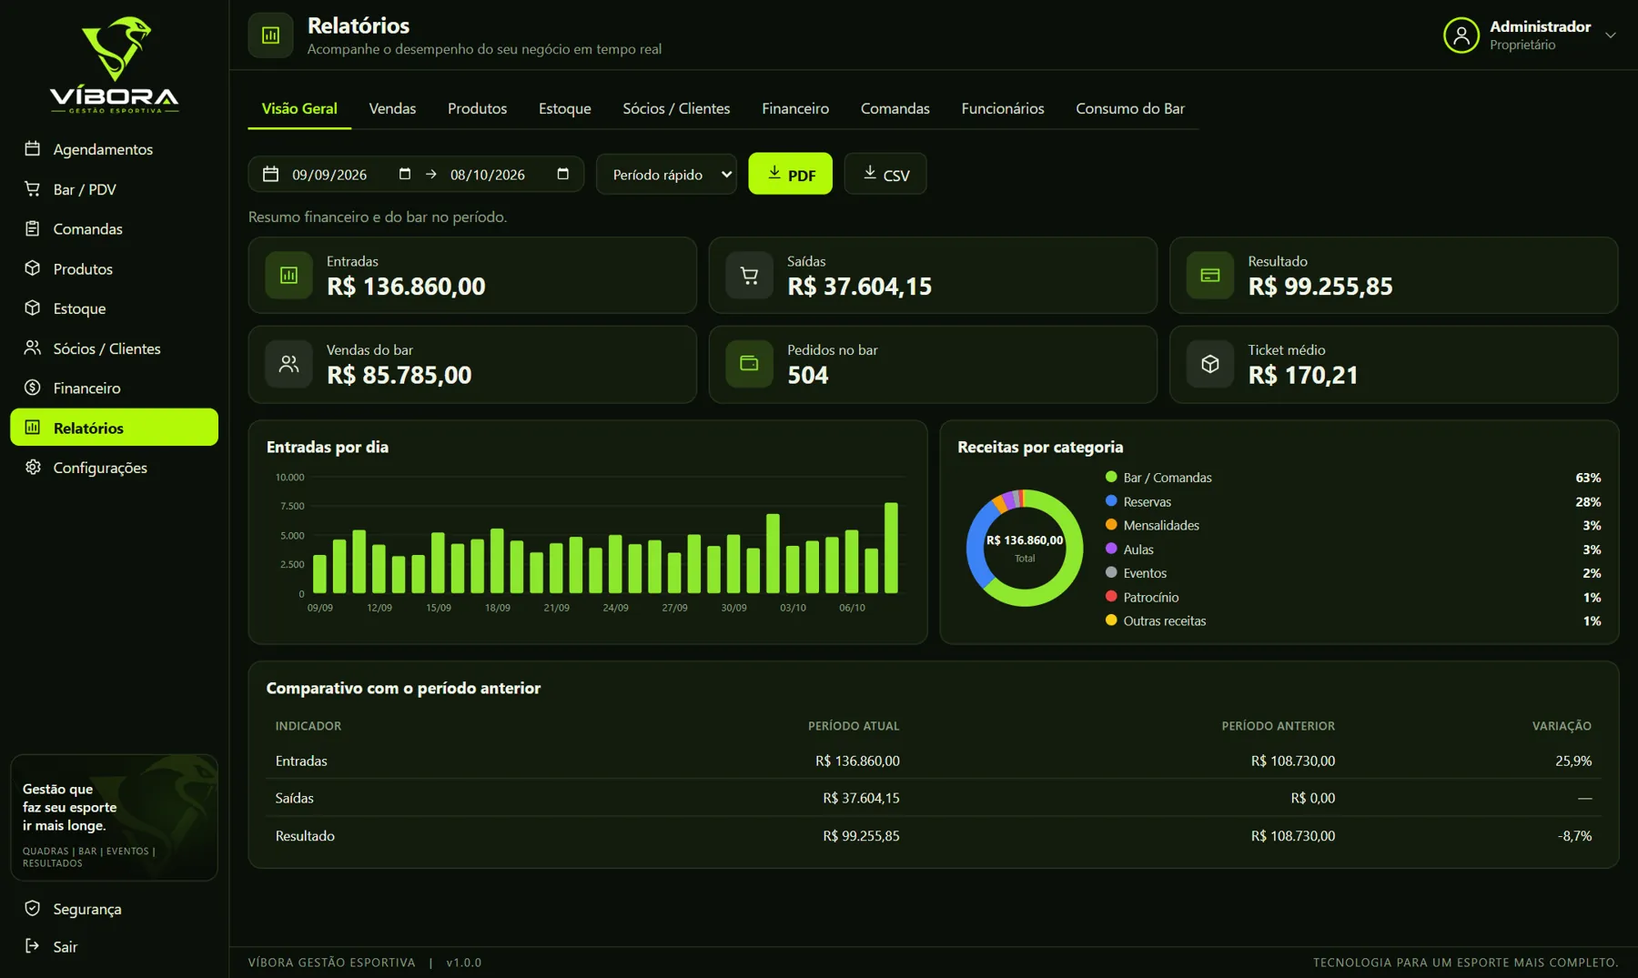Click the Produtos box icon in sidebar

pos(33,268)
